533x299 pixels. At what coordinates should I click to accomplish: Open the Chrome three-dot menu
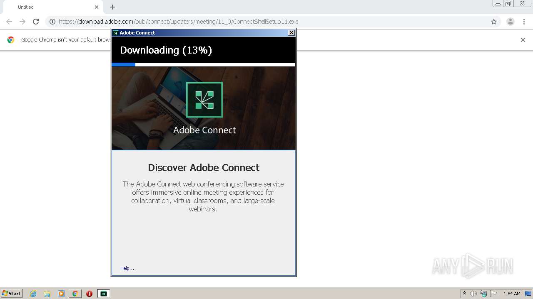point(524,22)
